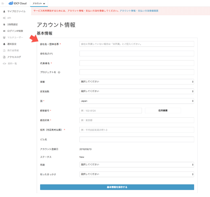Screen dimensions: 210x197
Task: Click the 住所検索 button
Action: [163, 110]
